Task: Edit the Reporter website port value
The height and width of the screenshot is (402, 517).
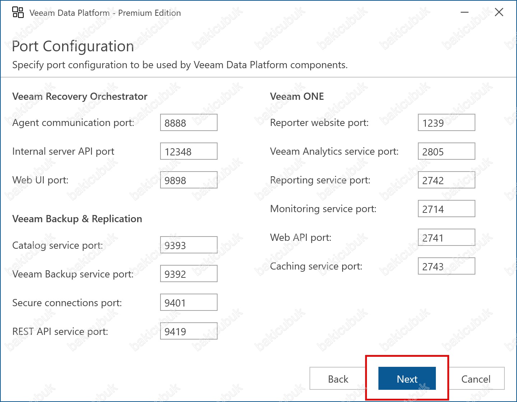Action: click(446, 123)
